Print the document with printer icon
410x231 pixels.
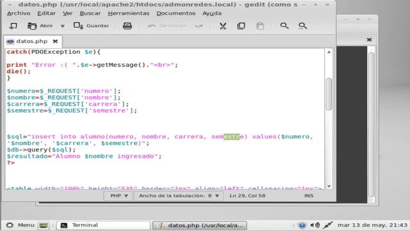point(127,26)
